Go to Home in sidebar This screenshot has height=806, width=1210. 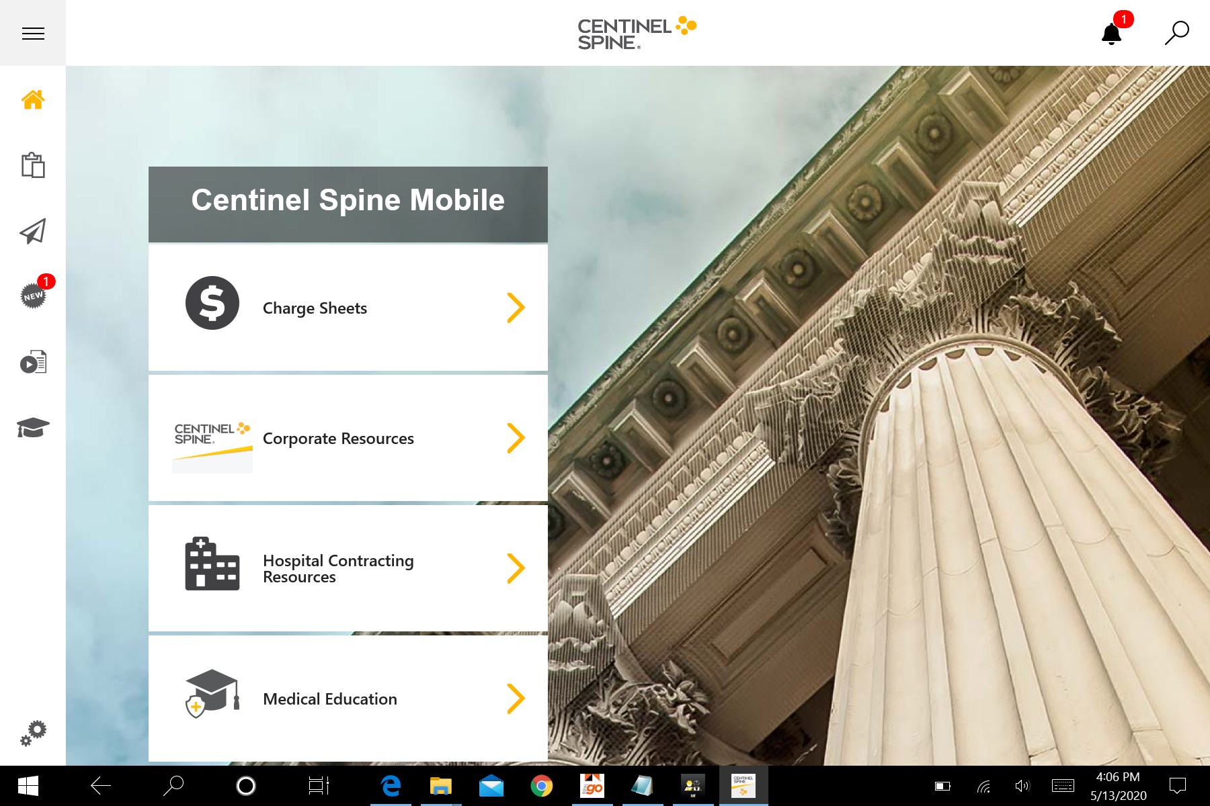click(33, 99)
